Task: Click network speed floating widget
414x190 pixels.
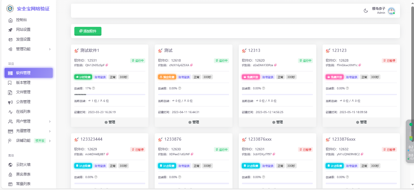Action: [410, 141]
